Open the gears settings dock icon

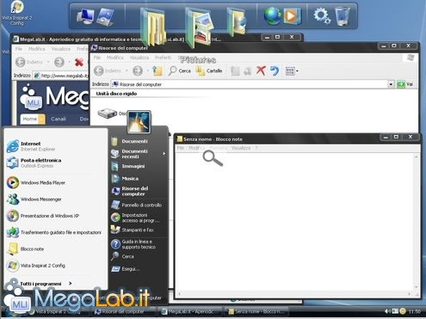(322, 15)
